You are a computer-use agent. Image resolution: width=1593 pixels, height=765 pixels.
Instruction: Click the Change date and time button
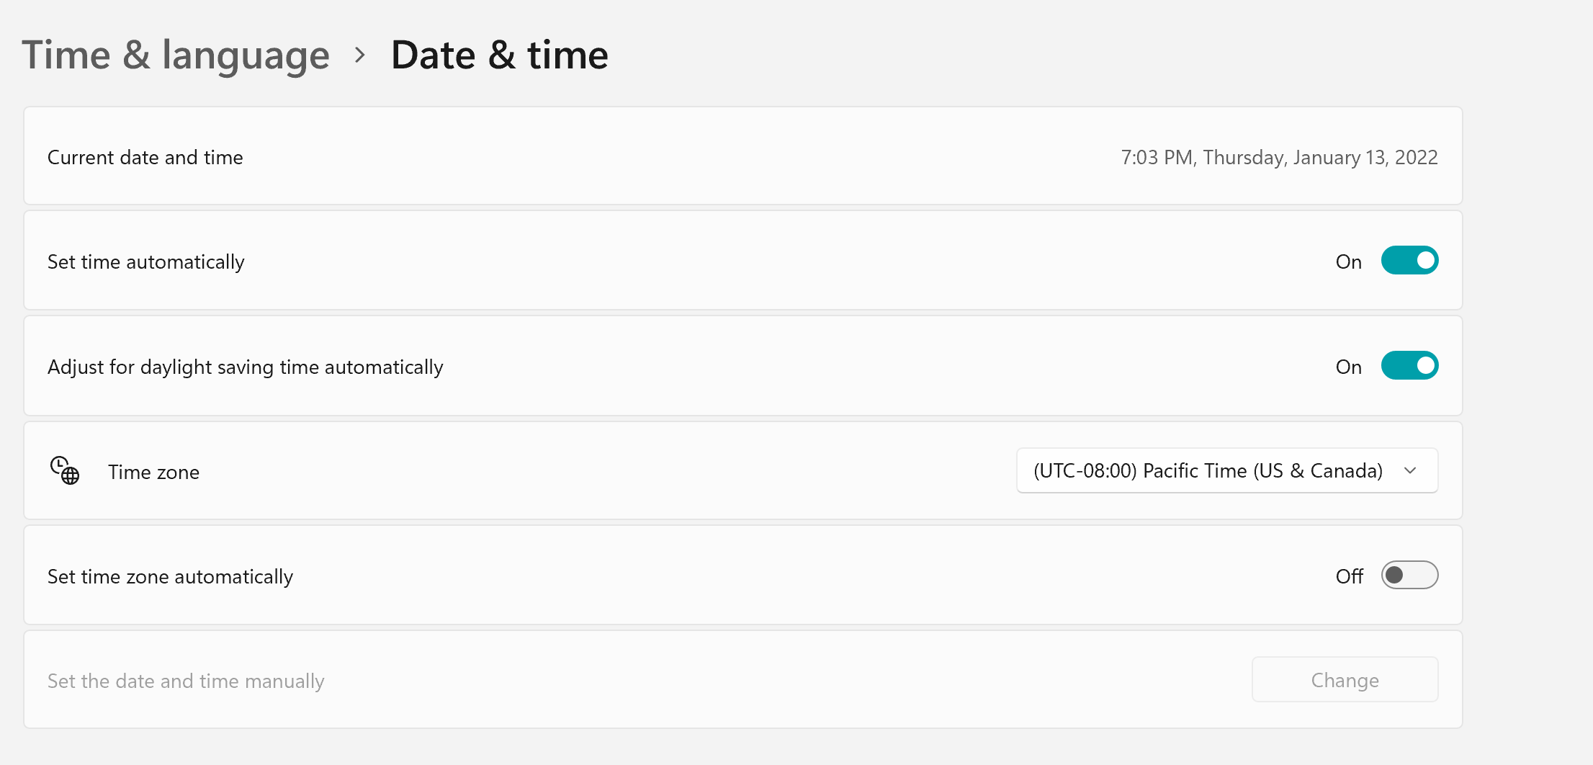click(1345, 680)
